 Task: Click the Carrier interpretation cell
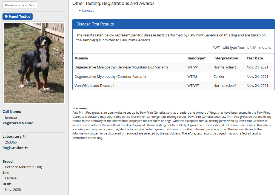pyautogui.click(x=219, y=77)
